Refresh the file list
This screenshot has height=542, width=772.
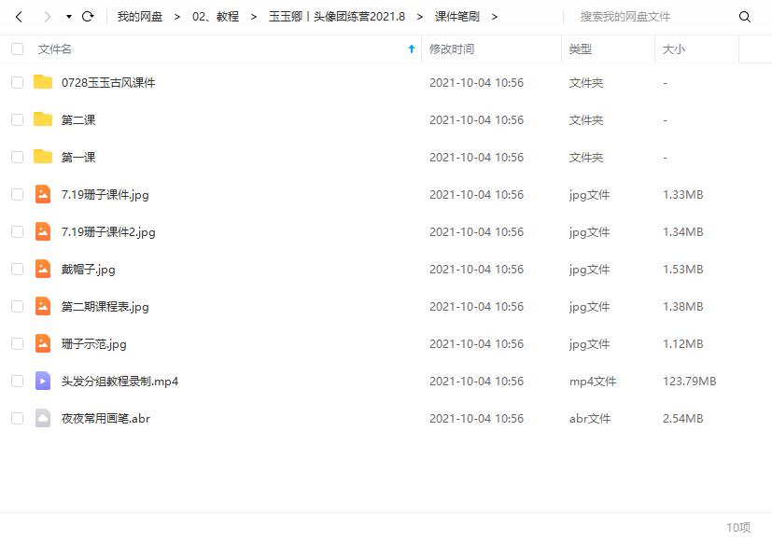pos(88,17)
